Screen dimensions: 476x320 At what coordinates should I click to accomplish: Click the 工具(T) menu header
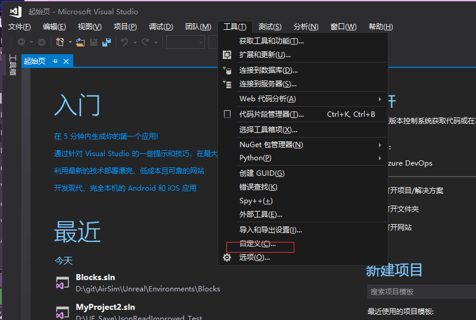pyautogui.click(x=235, y=27)
